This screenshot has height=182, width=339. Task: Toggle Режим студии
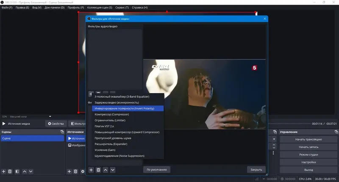[308, 154]
